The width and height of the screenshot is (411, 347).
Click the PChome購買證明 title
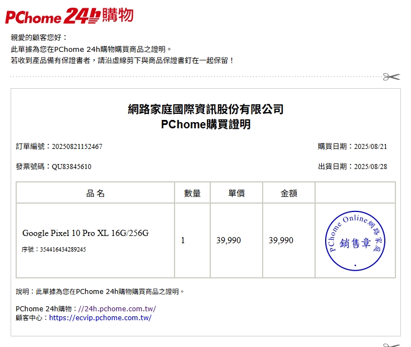[x=206, y=124]
